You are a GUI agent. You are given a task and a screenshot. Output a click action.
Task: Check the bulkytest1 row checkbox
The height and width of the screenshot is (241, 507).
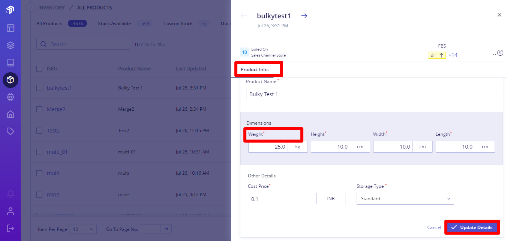[x=39, y=88]
